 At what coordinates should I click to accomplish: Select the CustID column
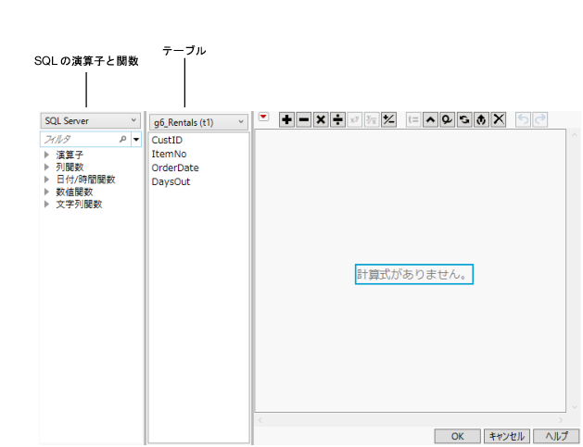[x=167, y=140]
